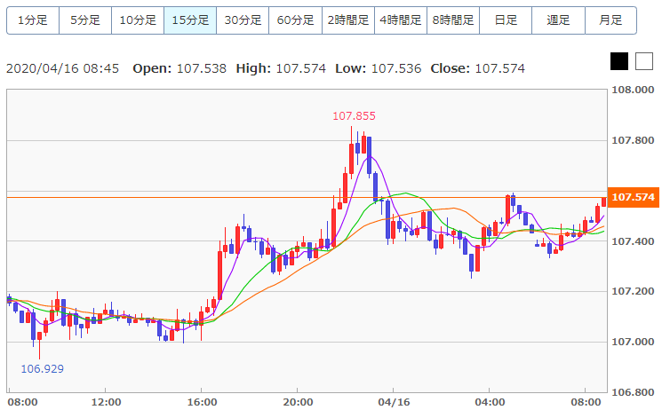
Task: Show the weekly 週足 chart
Action: pos(558,20)
